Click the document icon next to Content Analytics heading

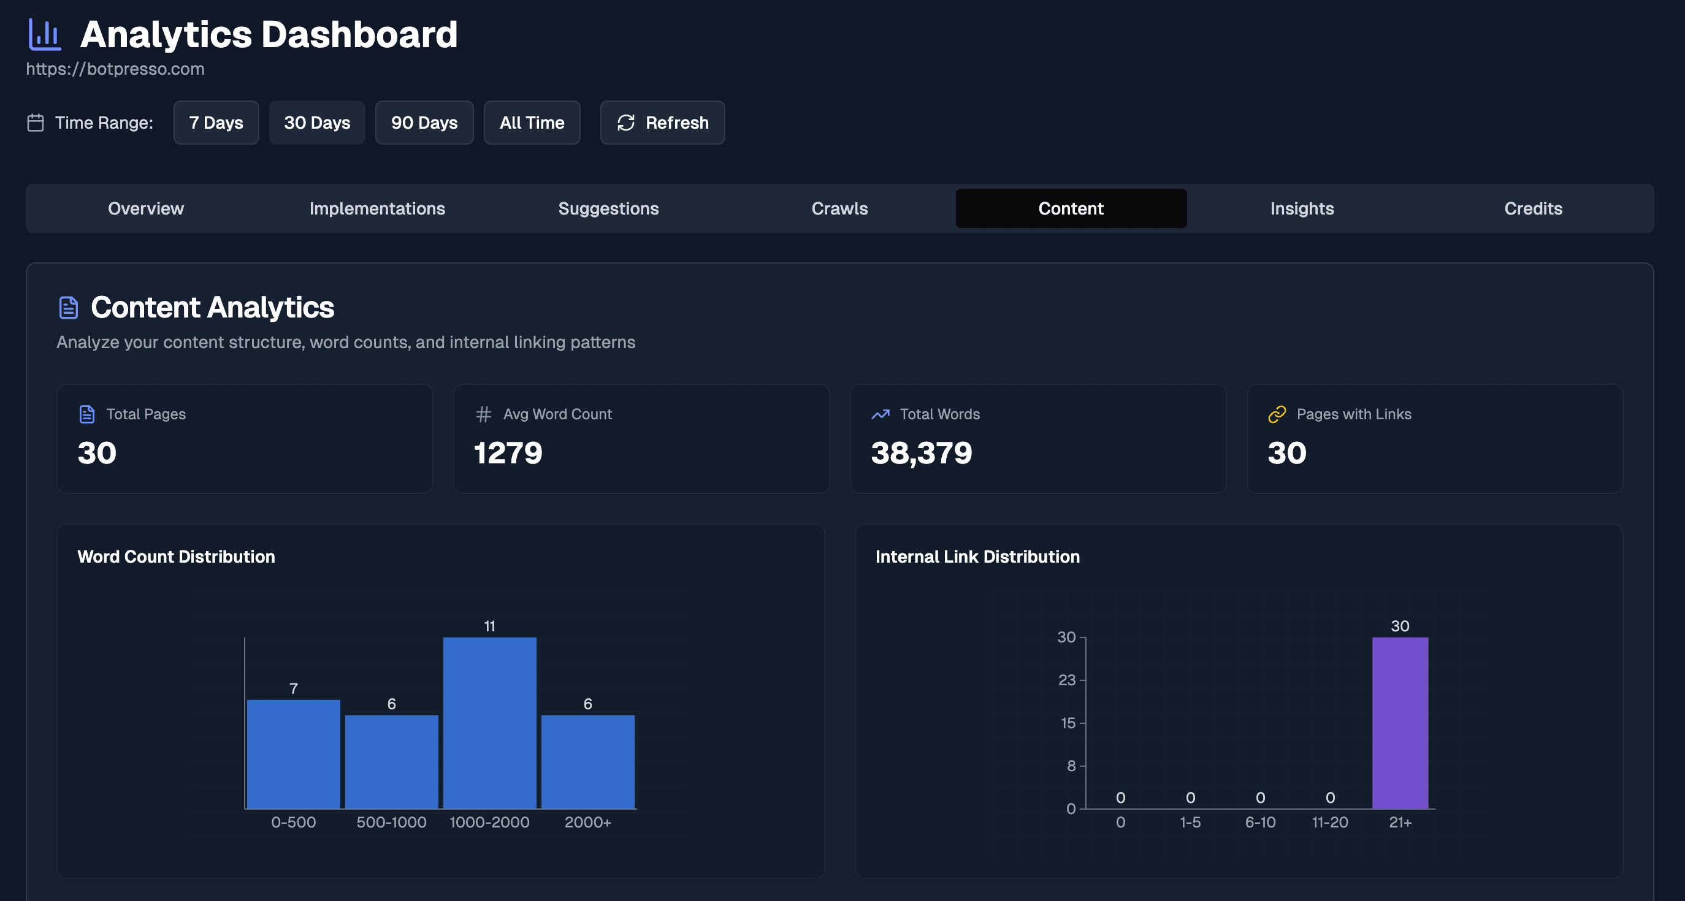[x=68, y=306]
